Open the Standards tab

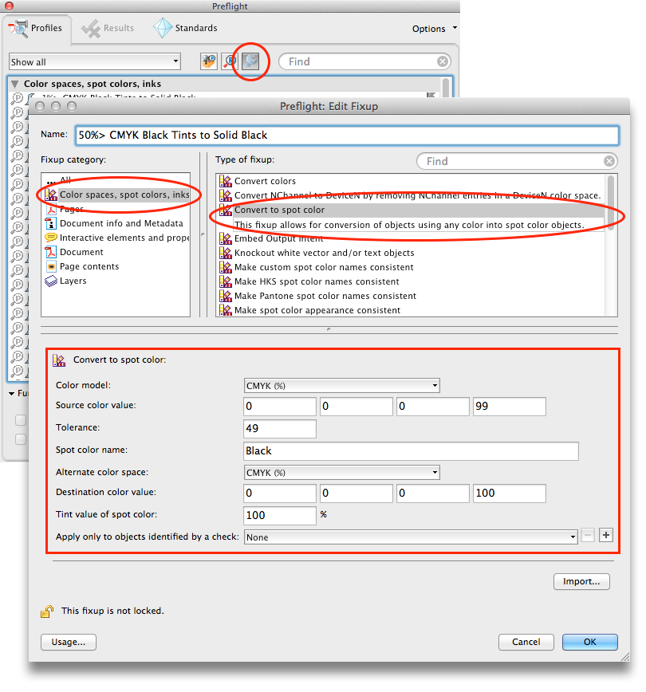pos(186,28)
